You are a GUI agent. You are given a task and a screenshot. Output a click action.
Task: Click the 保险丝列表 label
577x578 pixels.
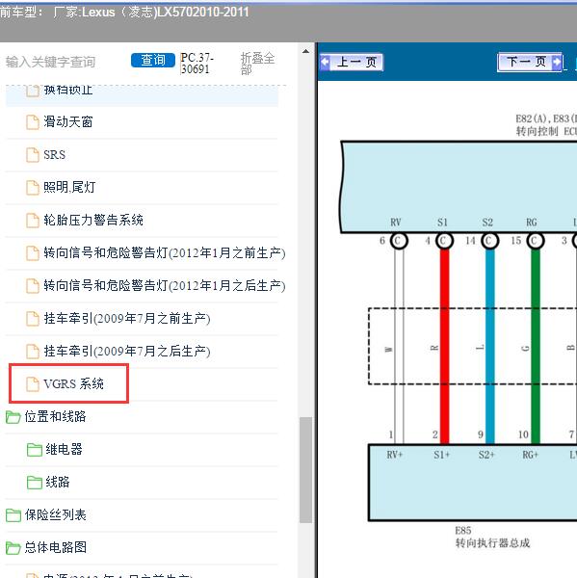55,515
